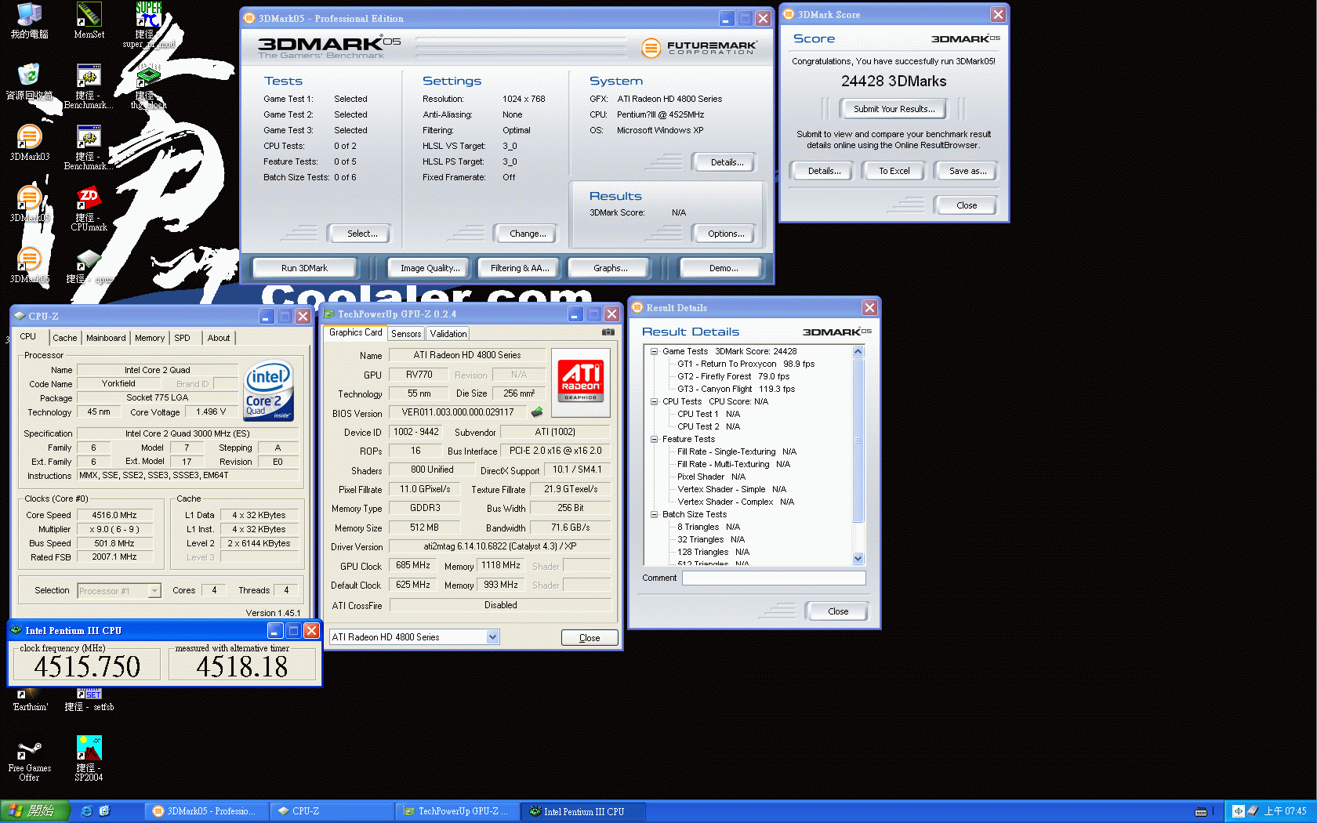Image resolution: width=1317 pixels, height=823 pixels.
Task: Launch the ZD CPUmark shortcut
Action: (x=89, y=208)
